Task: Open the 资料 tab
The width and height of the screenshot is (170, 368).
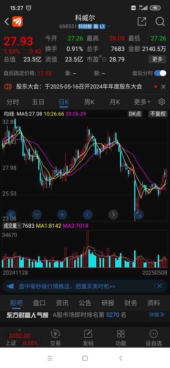Action: point(154,303)
